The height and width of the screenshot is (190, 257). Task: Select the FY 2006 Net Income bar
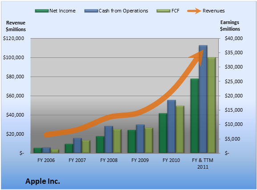(38, 150)
